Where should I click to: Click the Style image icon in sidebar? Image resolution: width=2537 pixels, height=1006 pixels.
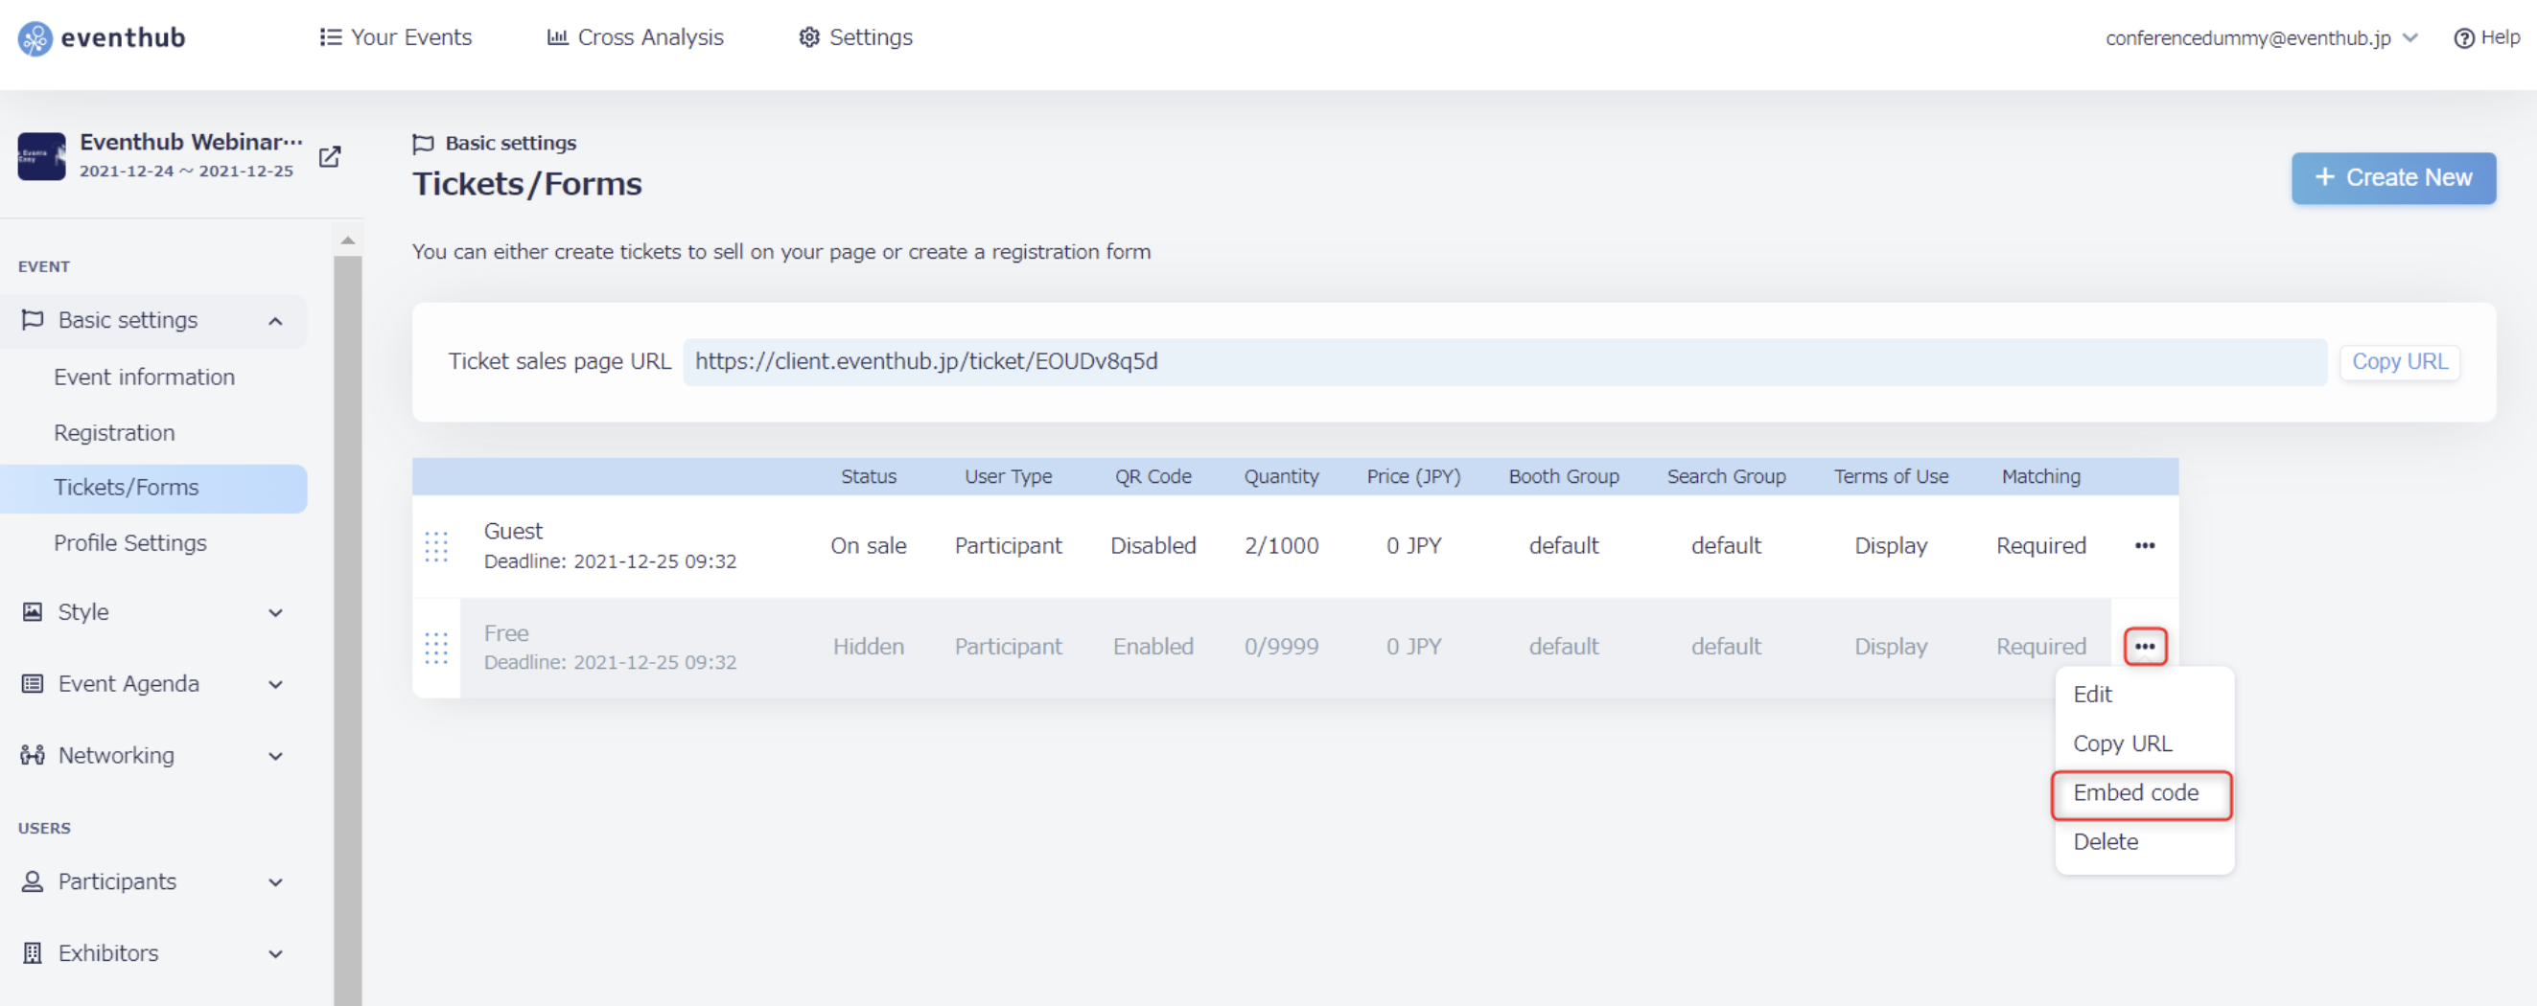point(33,611)
